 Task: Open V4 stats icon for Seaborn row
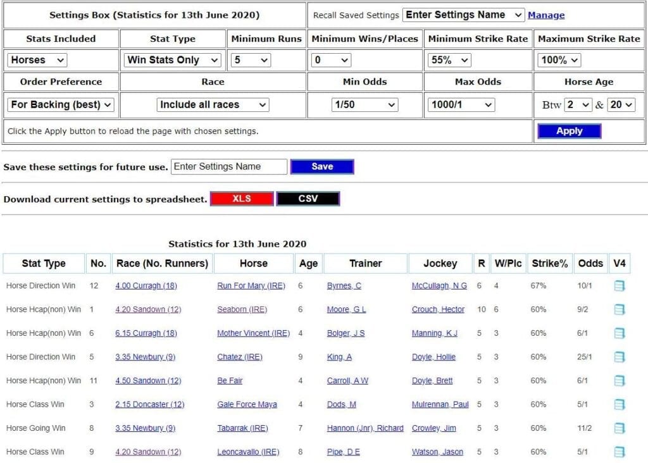tap(619, 309)
